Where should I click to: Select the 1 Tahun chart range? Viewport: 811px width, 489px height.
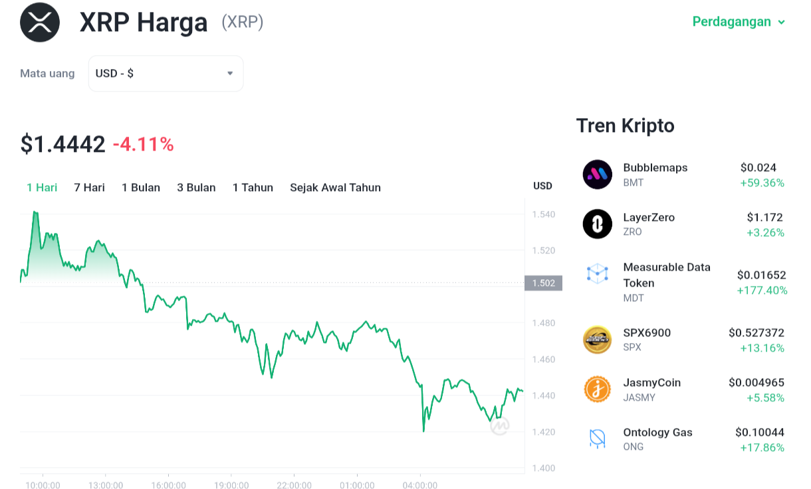tap(253, 188)
